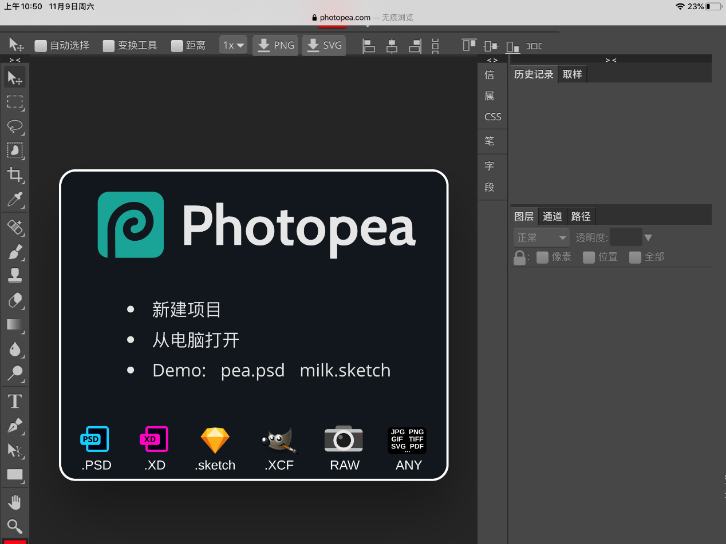This screenshot has height=544, width=726.
Task: Expand the side panel strip with <> handle
Action: click(x=492, y=59)
